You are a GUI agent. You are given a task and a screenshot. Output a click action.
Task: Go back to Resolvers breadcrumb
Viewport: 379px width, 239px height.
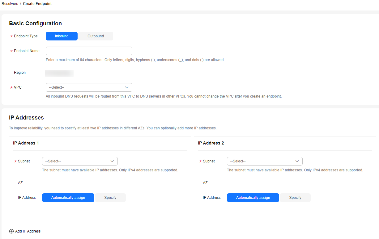click(10, 4)
